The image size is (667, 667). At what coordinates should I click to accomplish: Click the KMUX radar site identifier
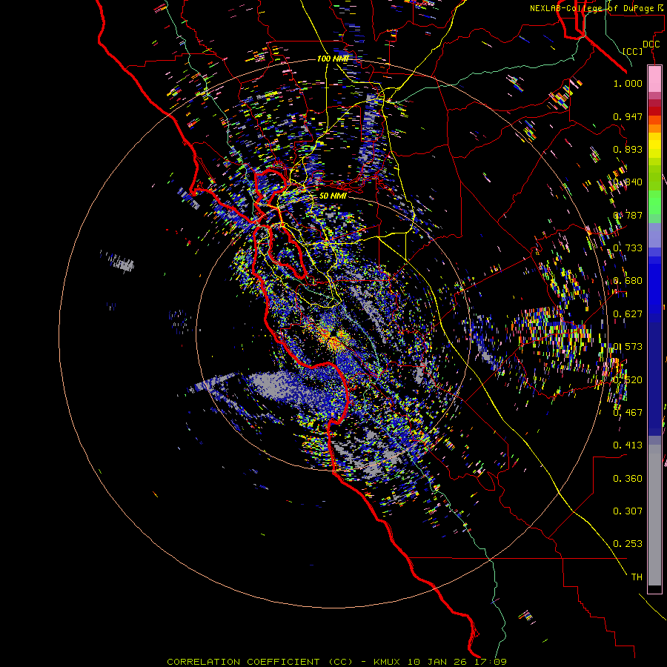coord(387,662)
